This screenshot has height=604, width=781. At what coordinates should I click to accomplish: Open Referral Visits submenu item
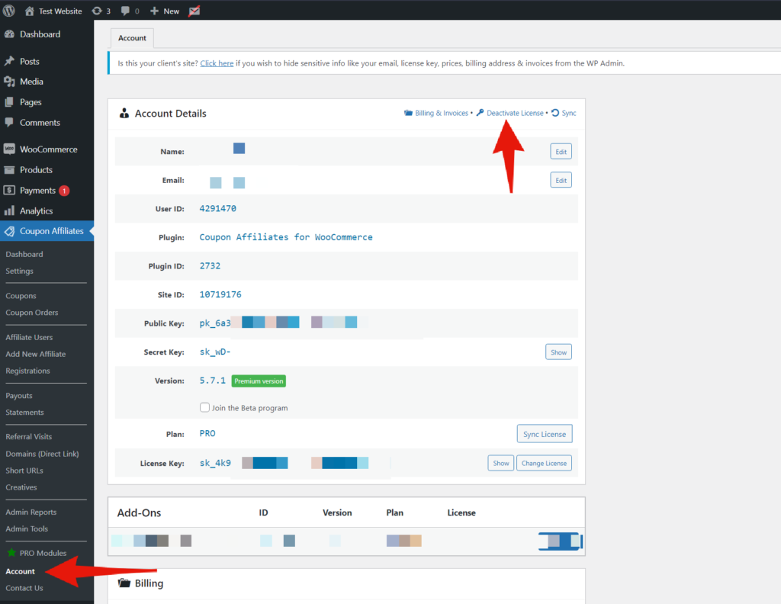click(29, 437)
